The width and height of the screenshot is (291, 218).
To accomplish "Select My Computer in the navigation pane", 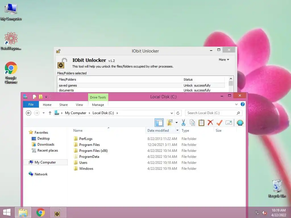I will pyautogui.click(x=45, y=162).
